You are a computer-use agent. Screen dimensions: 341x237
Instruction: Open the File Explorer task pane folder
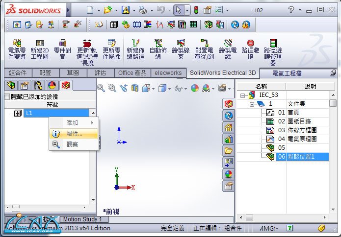[228, 150]
